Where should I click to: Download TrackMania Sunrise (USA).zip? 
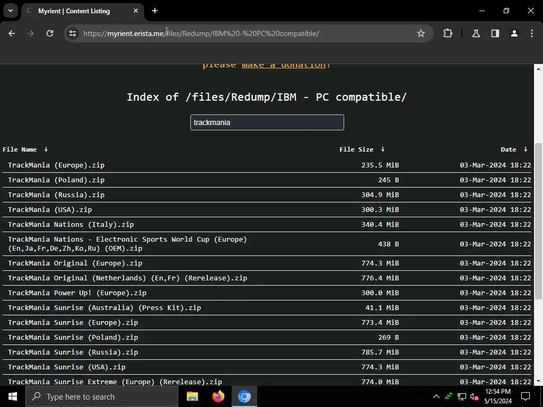click(66, 367)
